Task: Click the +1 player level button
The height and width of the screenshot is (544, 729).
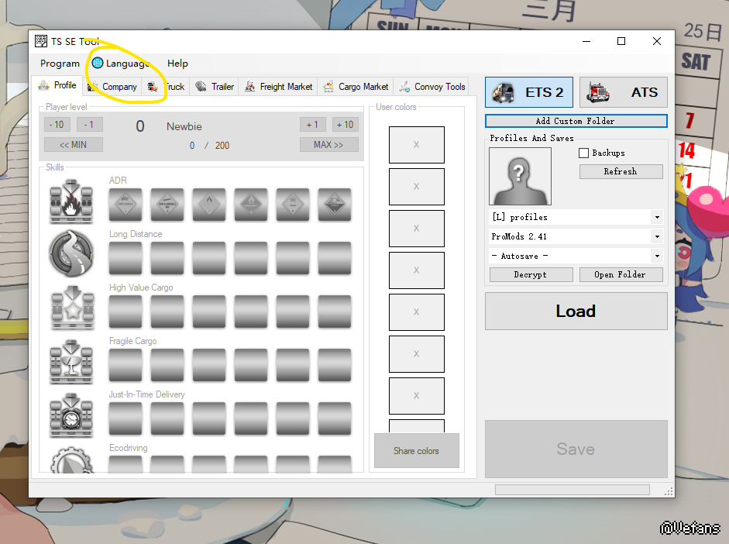Action: (x=312, y=125)
